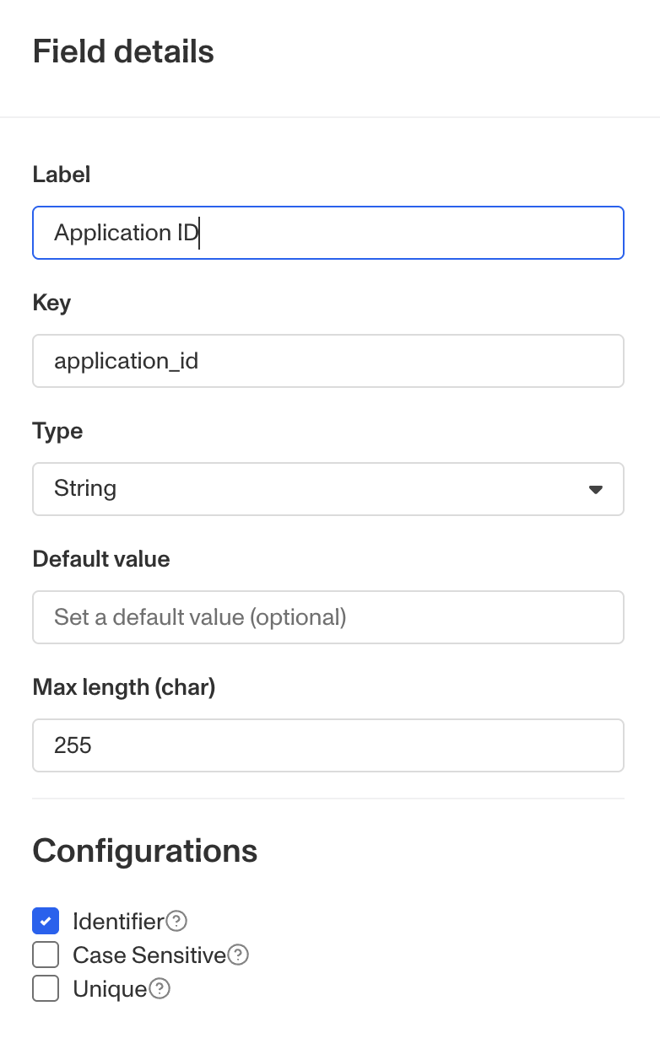Viewport: 660px width, 1049px height.
Task: Click the Max length (char) caption
Action: coord(124,687)
